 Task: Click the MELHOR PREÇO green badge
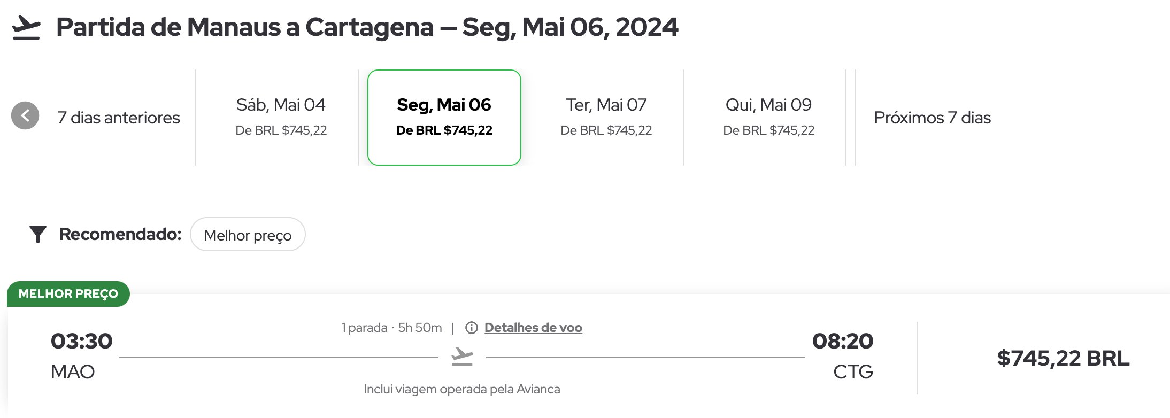pyautogui.click(x=68, y=293)
